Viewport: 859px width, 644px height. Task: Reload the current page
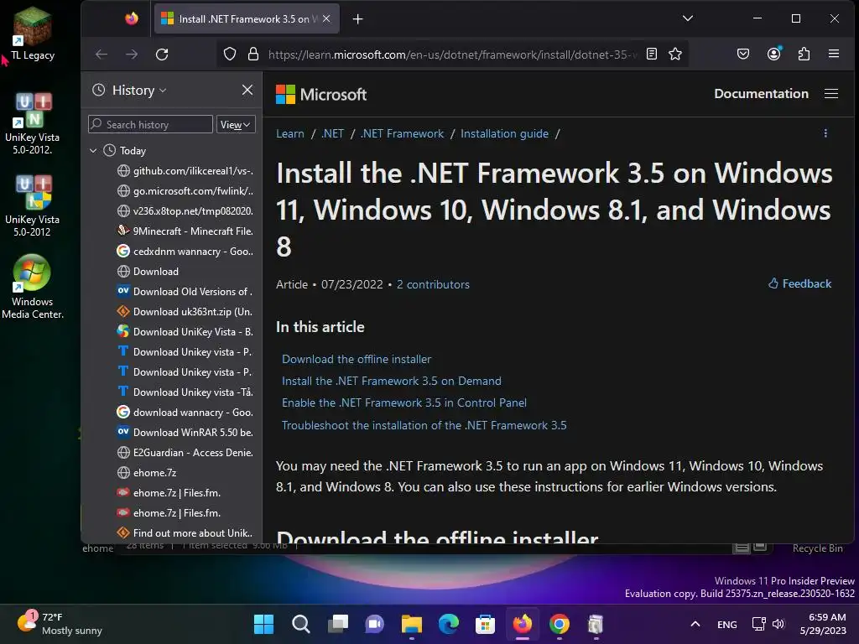[162, 55]
